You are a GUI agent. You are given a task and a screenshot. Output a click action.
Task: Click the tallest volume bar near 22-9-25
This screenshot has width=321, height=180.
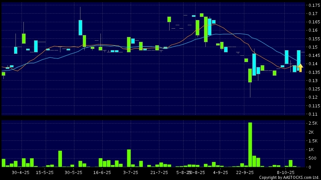click(x=250, y=145)
